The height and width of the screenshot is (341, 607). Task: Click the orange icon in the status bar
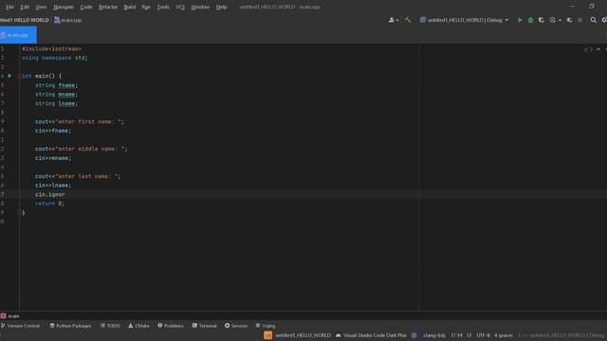267,335
